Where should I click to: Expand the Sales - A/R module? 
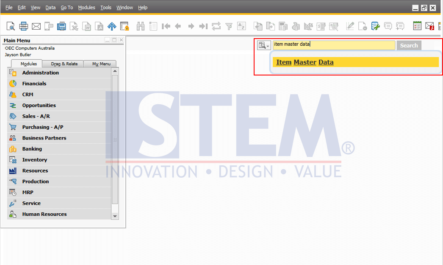tap(59, 116)
